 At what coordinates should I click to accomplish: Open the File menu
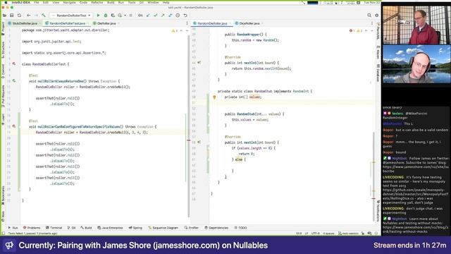point(36,2)
